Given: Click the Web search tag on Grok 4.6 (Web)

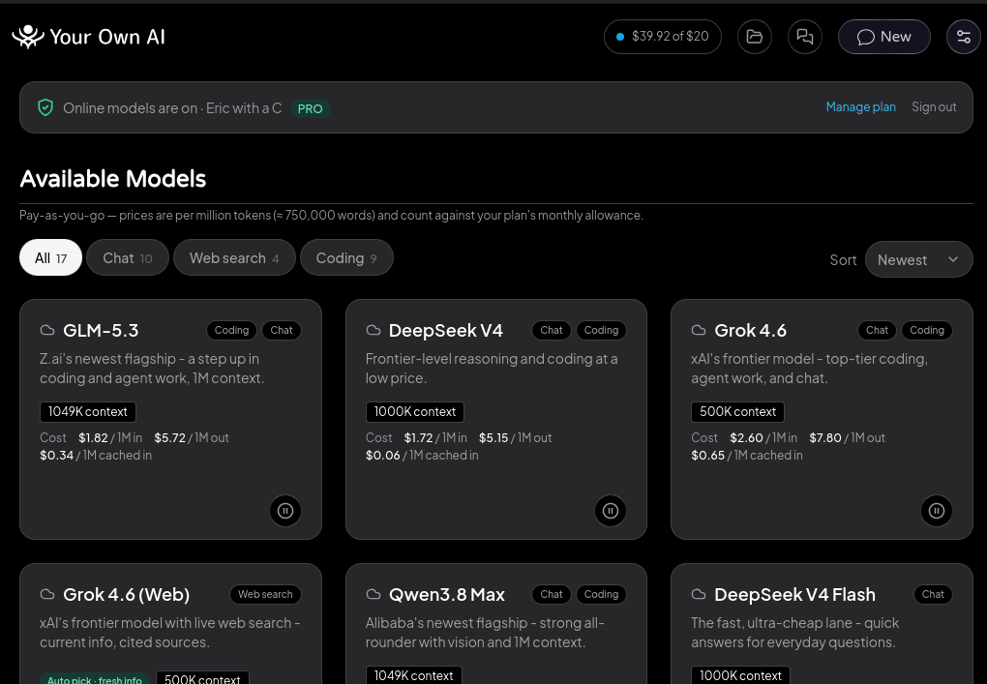Looking at the screenshot, I should 265,594.
